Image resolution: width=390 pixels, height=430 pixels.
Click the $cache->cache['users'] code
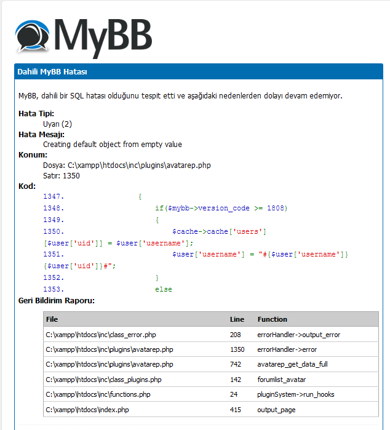[219, 231]
